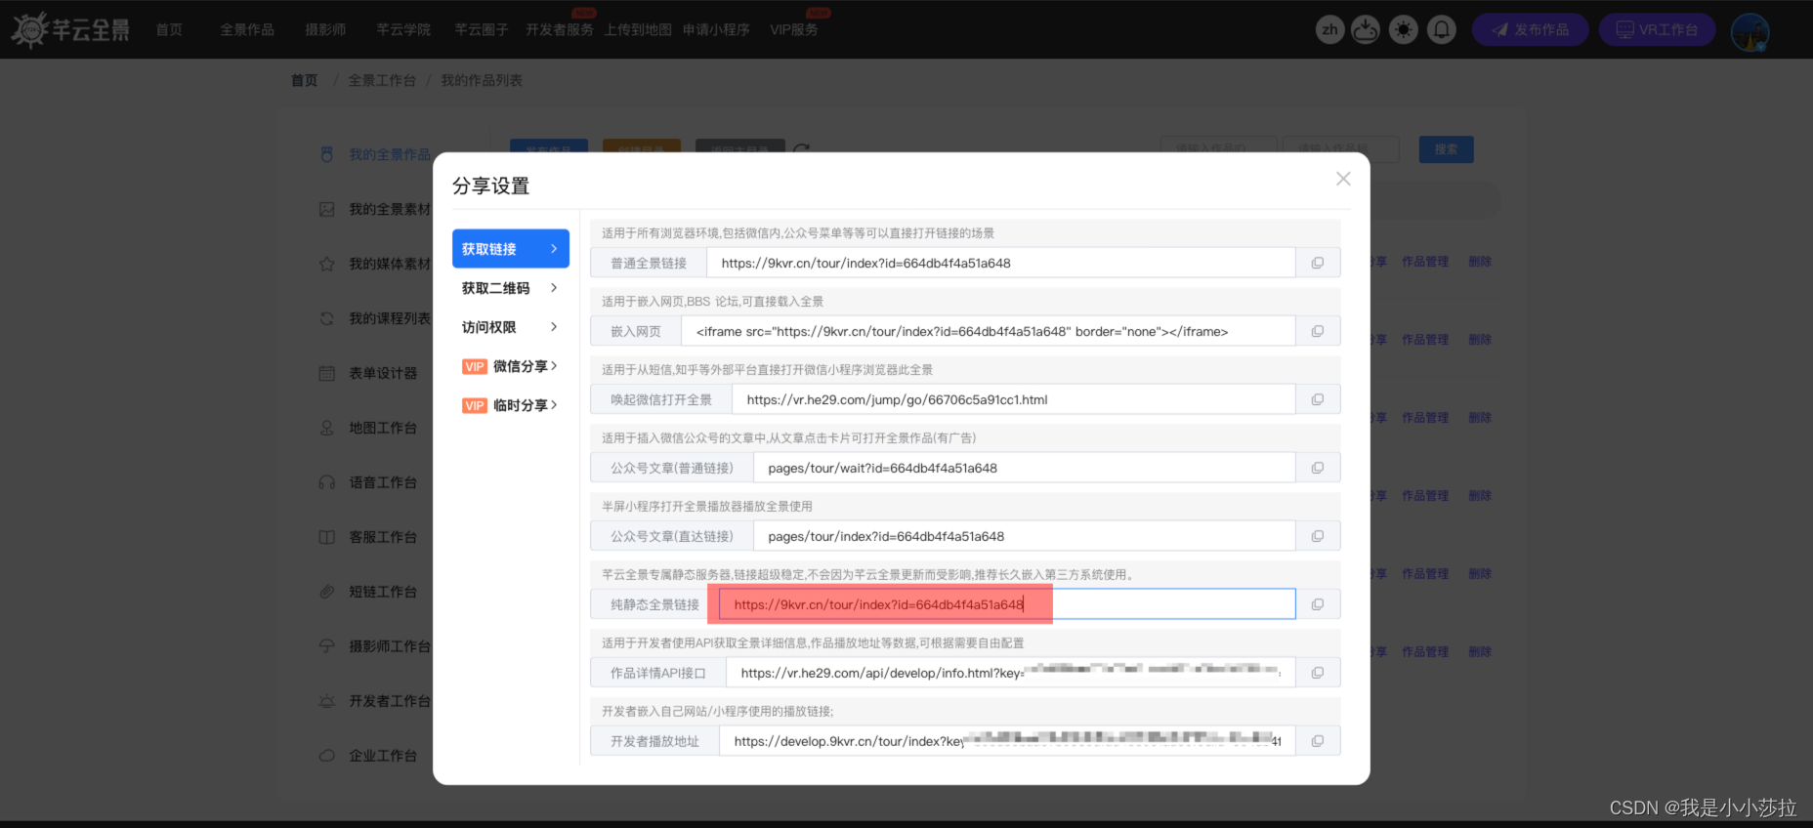The width and height of the screenshot is (1813, 828).
Task: Toggle the sun theme icon in header
Action: pos(1404,29)
